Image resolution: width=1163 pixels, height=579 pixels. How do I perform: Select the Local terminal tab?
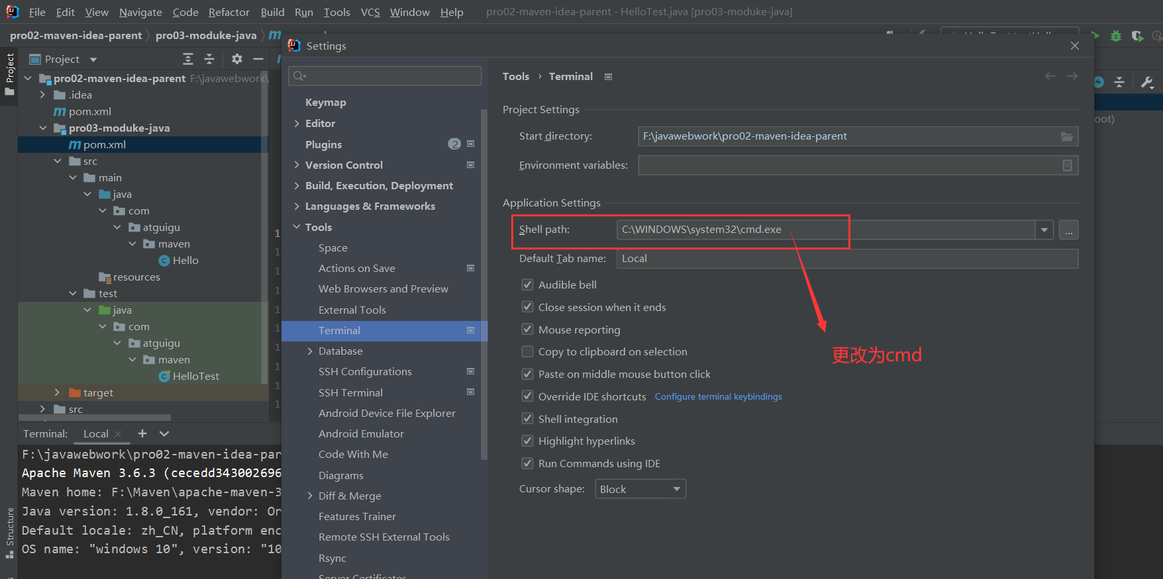tap(96, 434)
